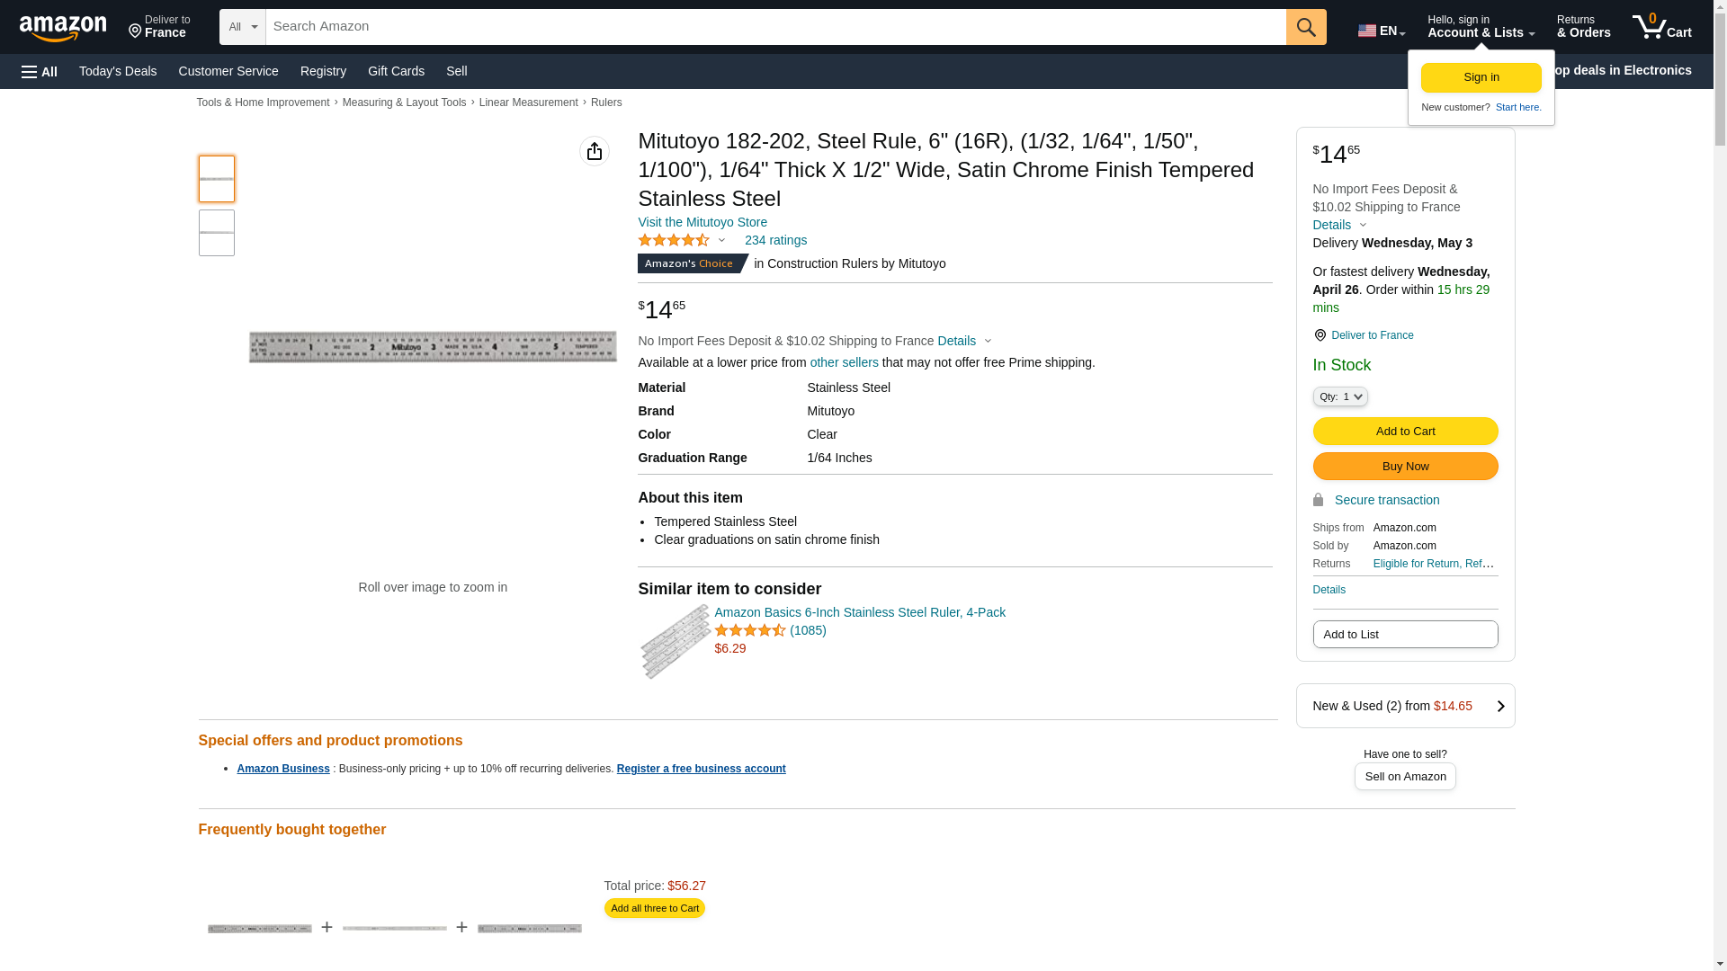Click in the Search Amazon field
The width and height of the screenshot is (1727, 971).
(775, 27)
